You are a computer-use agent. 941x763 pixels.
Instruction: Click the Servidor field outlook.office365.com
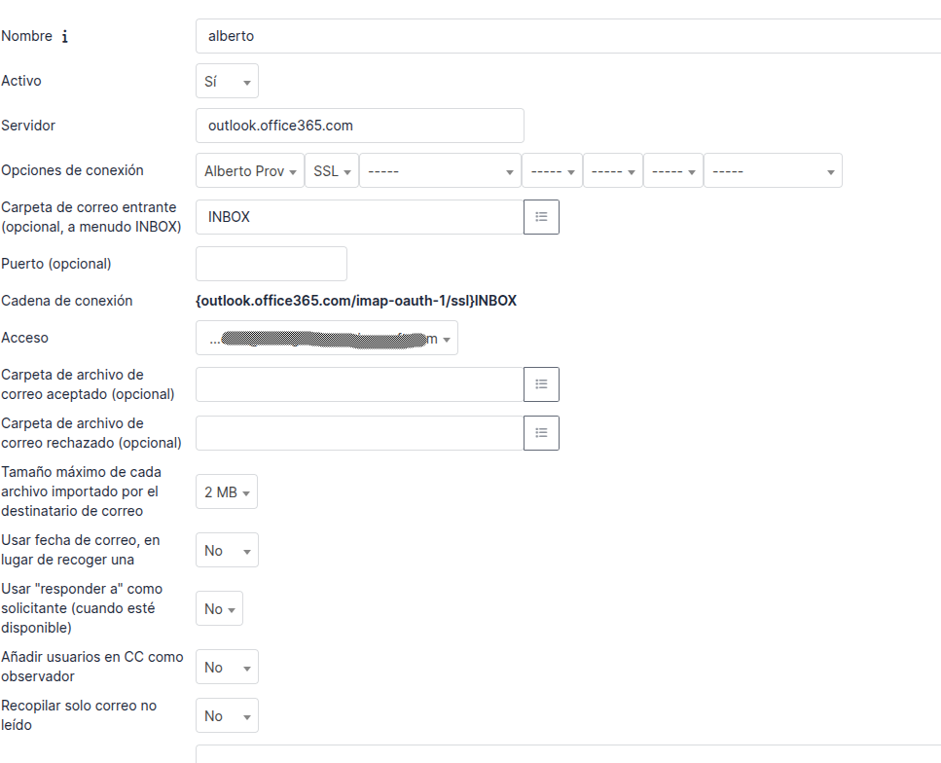(359, 126)
